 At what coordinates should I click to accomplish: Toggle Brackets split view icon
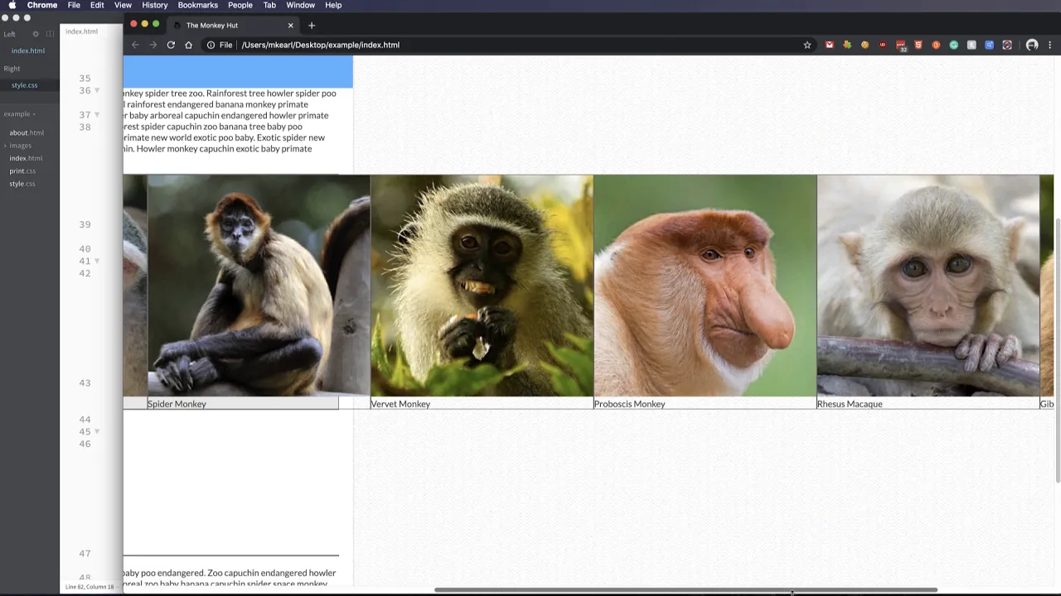tap(50, 34)
